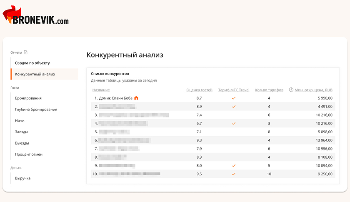Go to Глубина бронирования
Viewport: 350px width, 202px height.
coord(36,110)
